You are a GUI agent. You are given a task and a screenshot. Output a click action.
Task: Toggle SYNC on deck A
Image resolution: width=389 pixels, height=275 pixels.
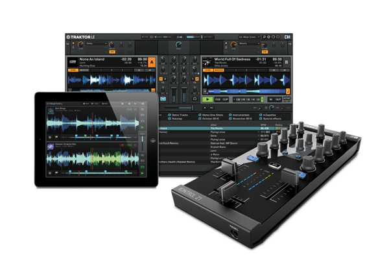tap(73, 70)
